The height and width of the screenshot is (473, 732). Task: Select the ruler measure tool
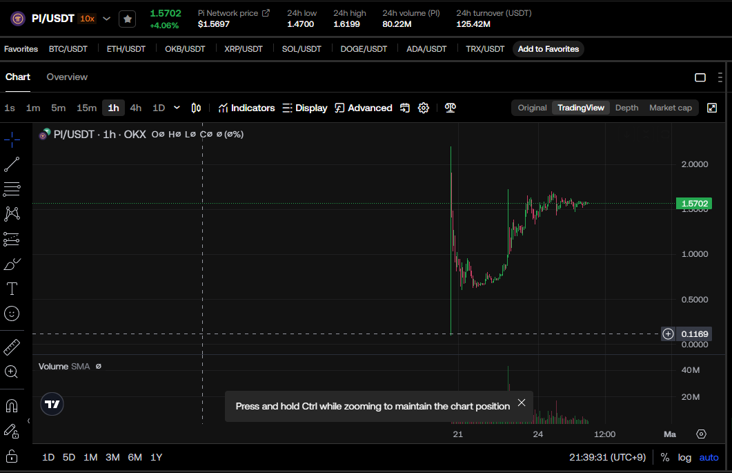12,347
